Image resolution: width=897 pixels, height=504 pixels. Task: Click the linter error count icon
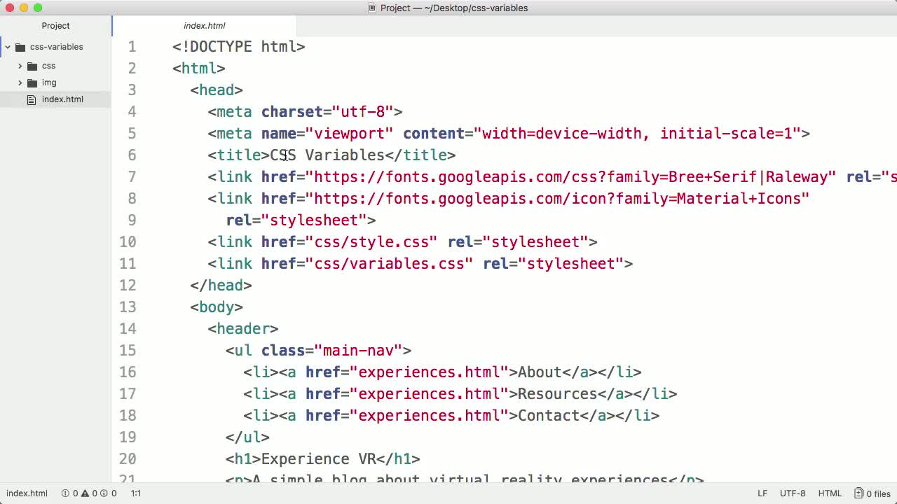click(x=65, y=493)
